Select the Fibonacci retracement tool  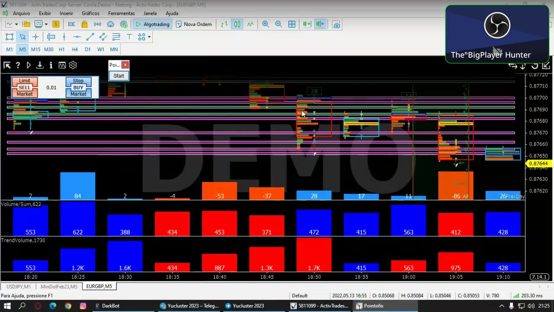click(116, 37)
